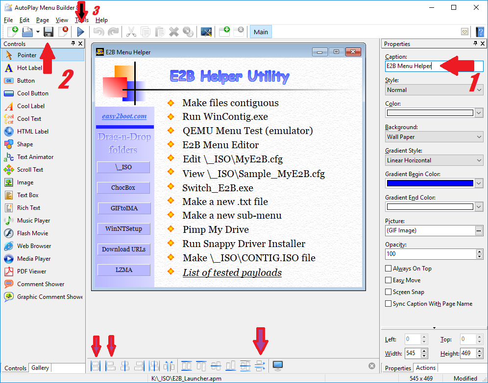Click the Align top edges icon
Image resolution: width=488 pixels, height=383 pixels.
tap(201, 366)
